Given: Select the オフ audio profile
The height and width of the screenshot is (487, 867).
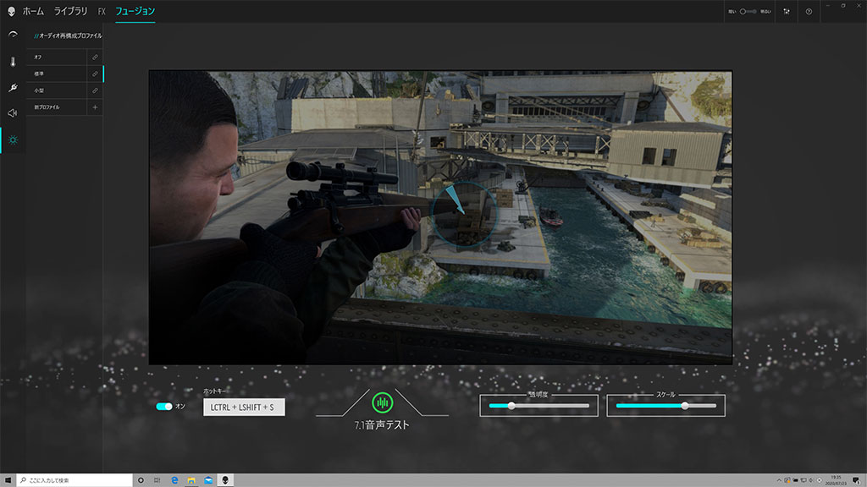Looking at the screenshot, I should click(57, 57).
